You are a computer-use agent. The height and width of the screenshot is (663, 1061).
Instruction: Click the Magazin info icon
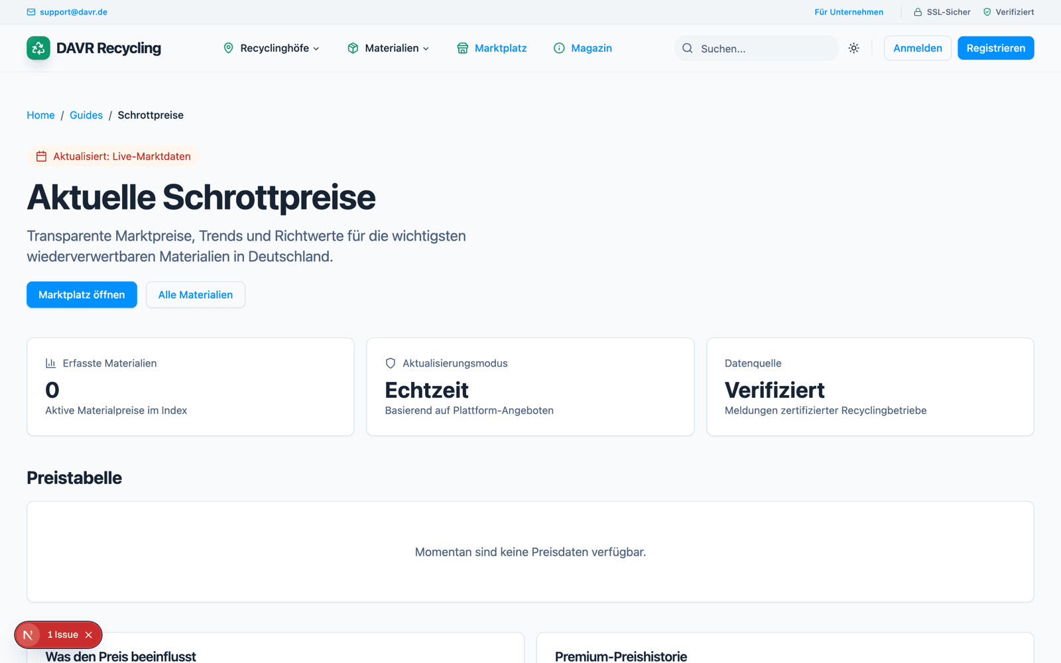click(559, 48)
